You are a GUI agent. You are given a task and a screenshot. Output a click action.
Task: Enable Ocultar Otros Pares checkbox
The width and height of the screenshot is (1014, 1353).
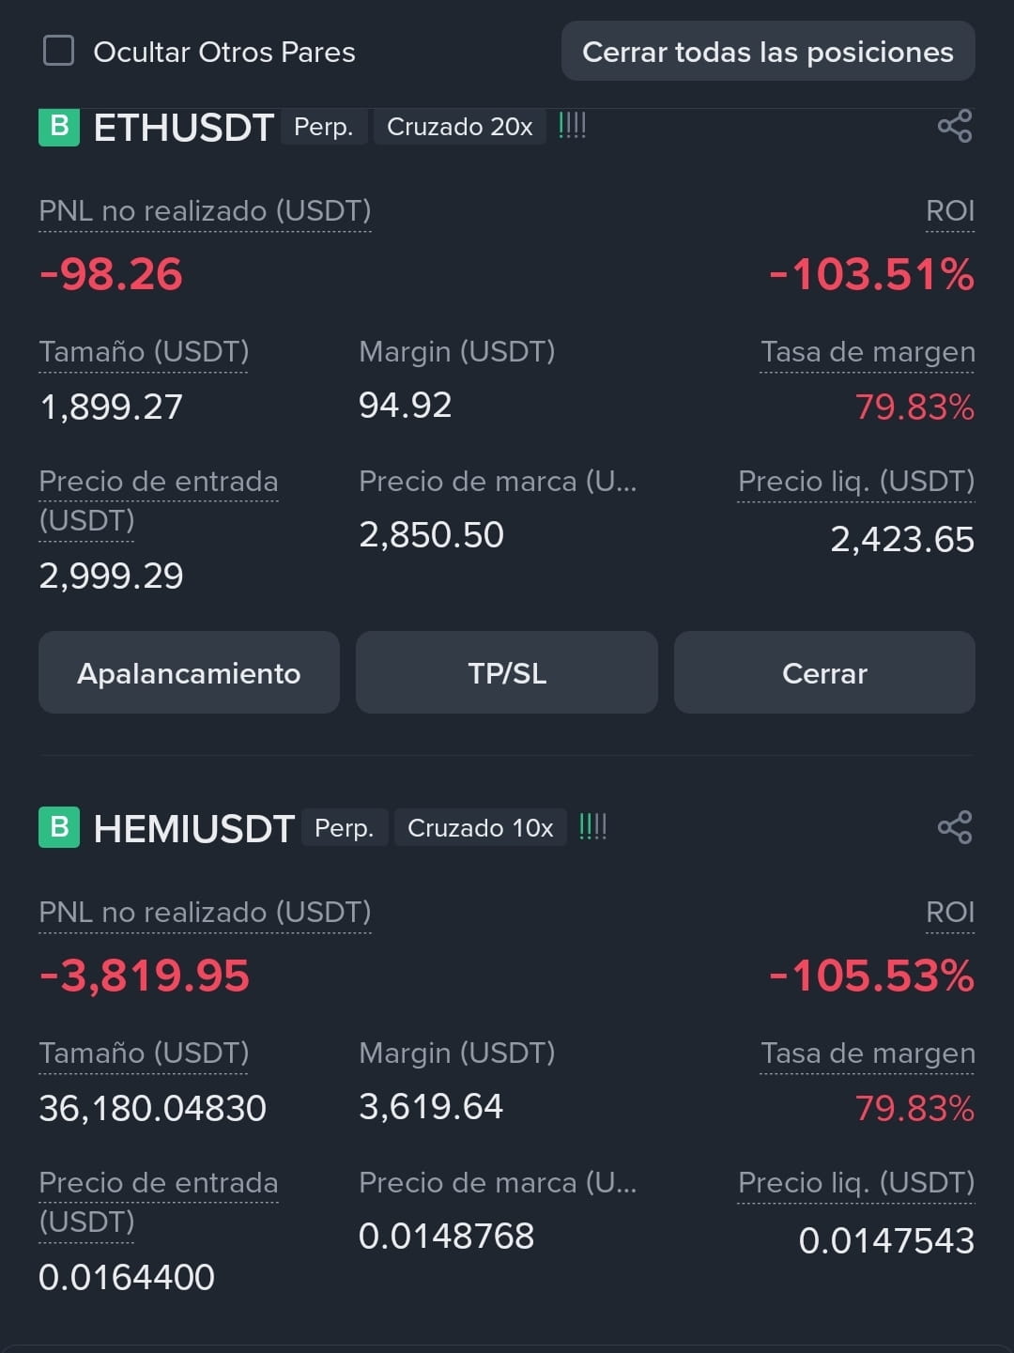point(58,51)
